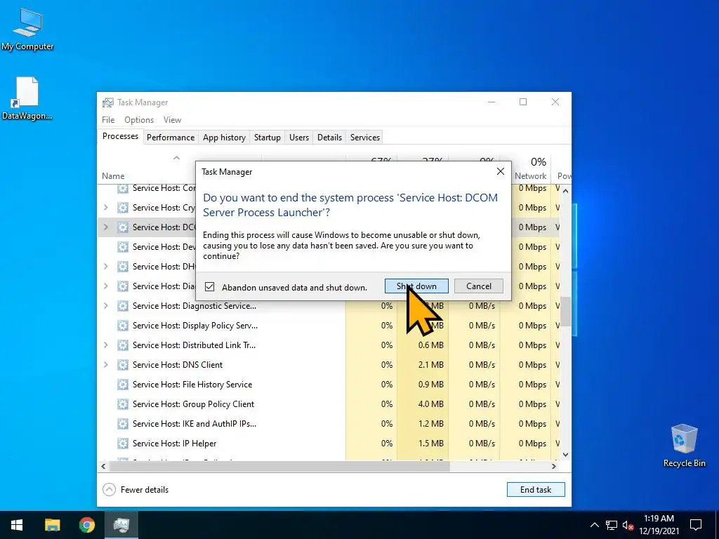Viewport: 719px width, 539px height.
Task: Select Service Host: Group Policy Client row
Action: (329, 404)
